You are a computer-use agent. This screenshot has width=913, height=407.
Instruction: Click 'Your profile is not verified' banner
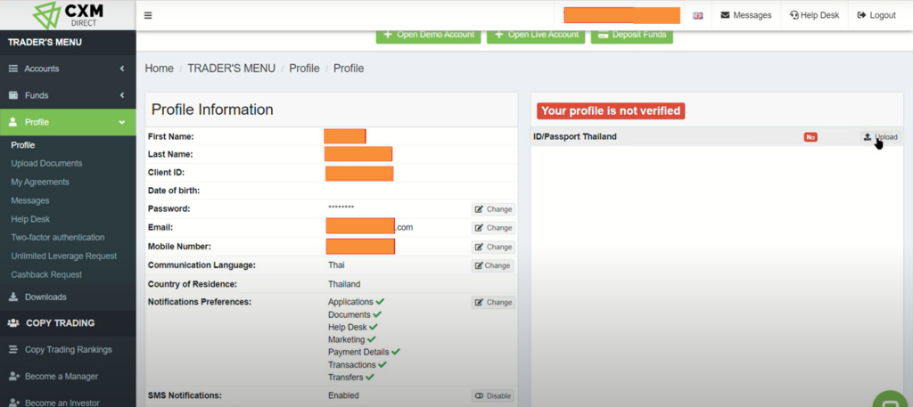[611, 111]
